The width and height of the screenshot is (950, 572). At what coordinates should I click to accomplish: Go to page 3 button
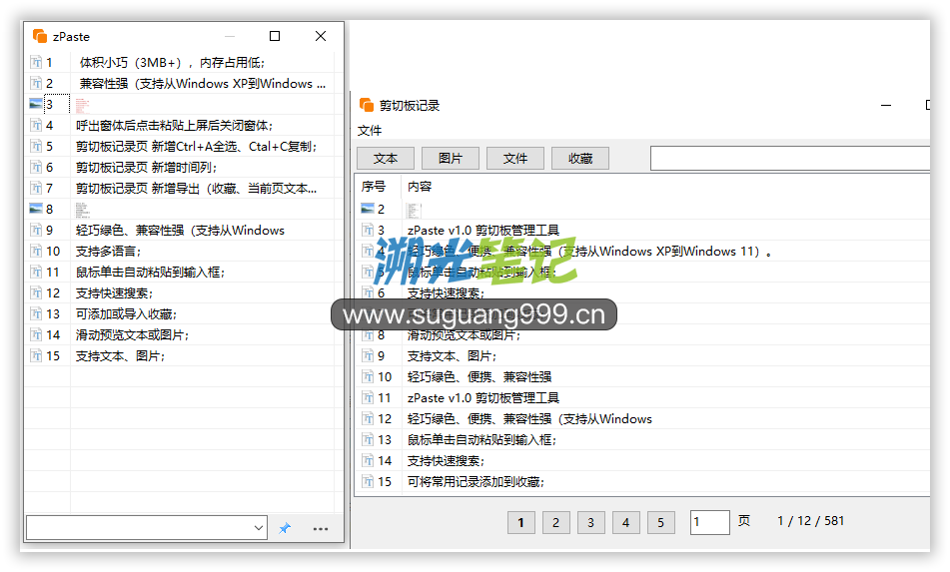point(591,522)
